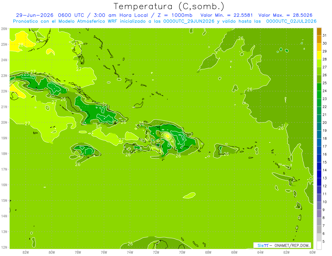Click the 72W longitude axis label
The image size is (332, 256).
156,252
